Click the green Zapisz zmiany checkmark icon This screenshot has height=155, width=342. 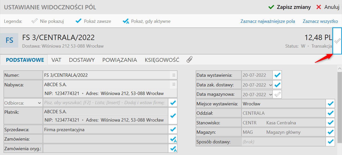click(x=271, y=7)
